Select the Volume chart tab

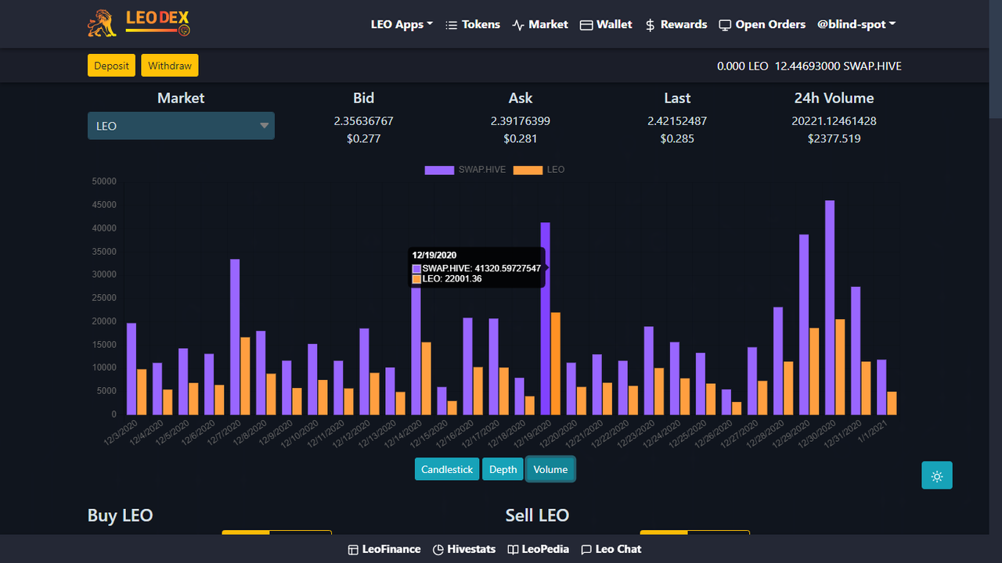pos(550,469)
